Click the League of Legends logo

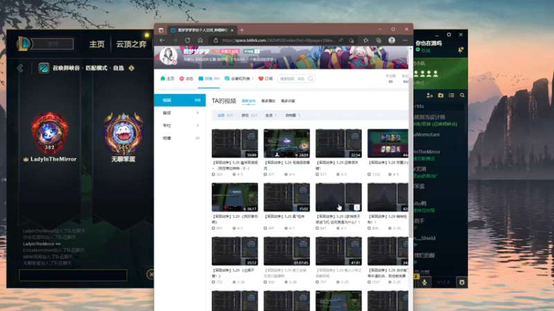24,44
